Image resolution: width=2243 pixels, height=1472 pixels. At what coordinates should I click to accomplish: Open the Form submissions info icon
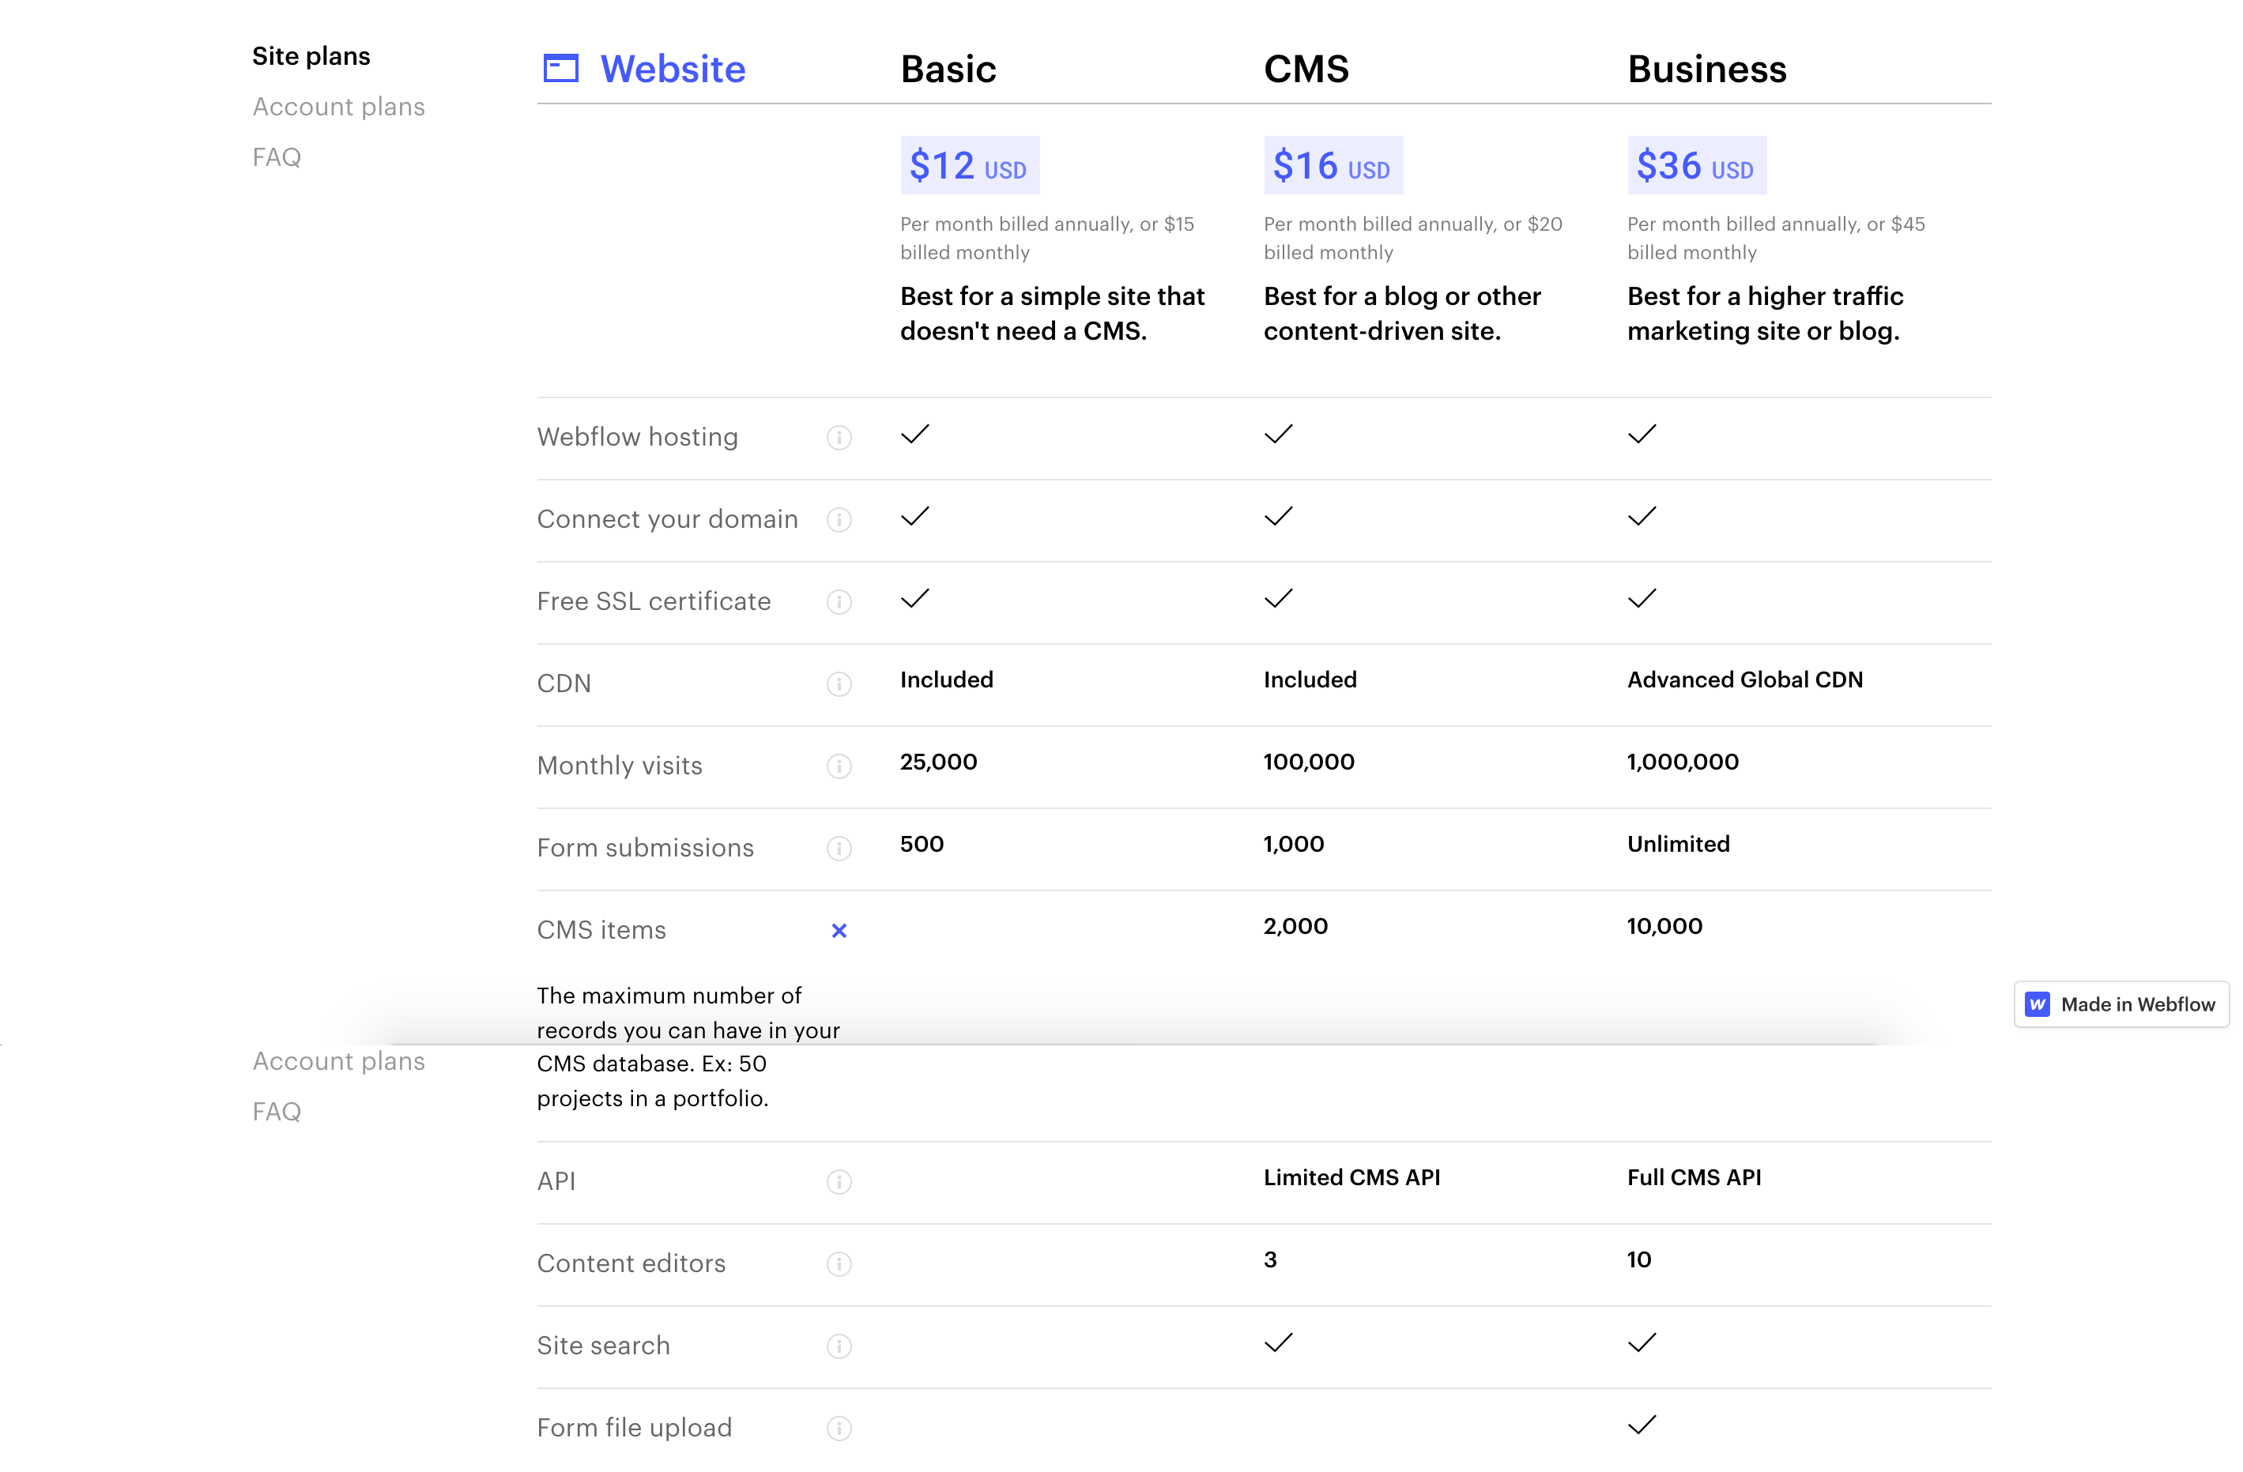[x=839, y=848]
